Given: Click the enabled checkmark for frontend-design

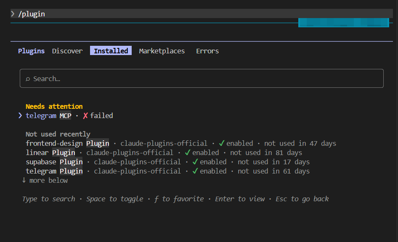Looking at the screenshot, I should coord(222,143).
